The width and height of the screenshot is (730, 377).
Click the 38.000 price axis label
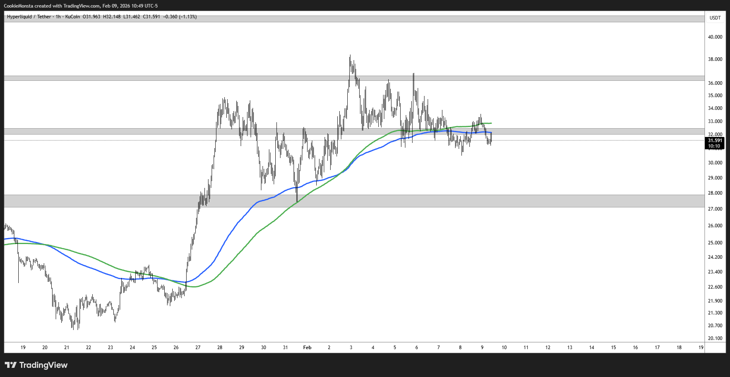[x=715, y=59]
